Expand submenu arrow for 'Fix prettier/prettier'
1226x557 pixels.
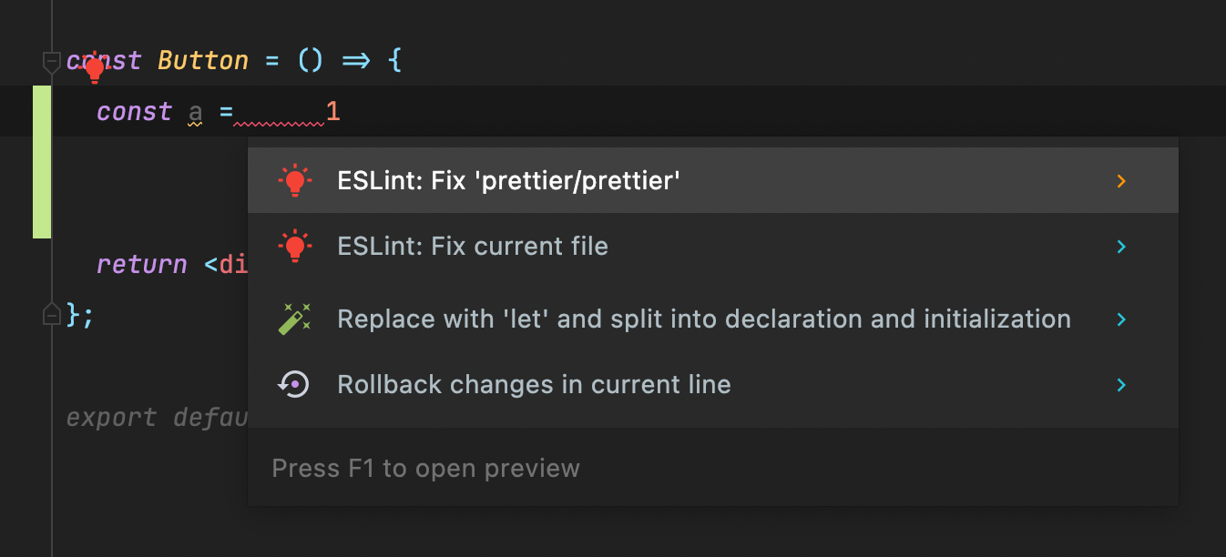1121,181
